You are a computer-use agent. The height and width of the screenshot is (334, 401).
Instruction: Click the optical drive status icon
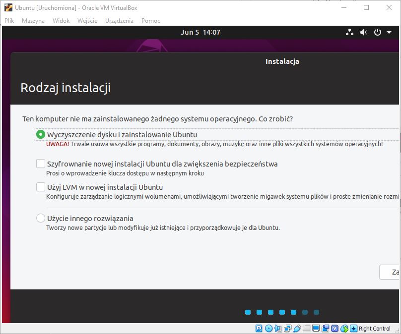pyautogui.click(x=268, y=329)
